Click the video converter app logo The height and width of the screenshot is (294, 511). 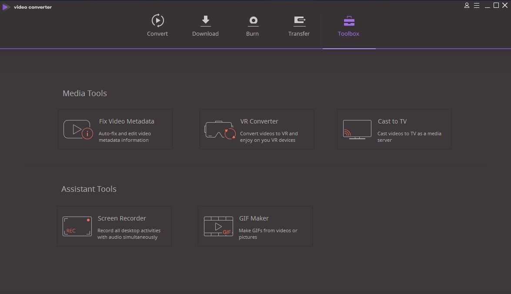[x=6, y=7]
